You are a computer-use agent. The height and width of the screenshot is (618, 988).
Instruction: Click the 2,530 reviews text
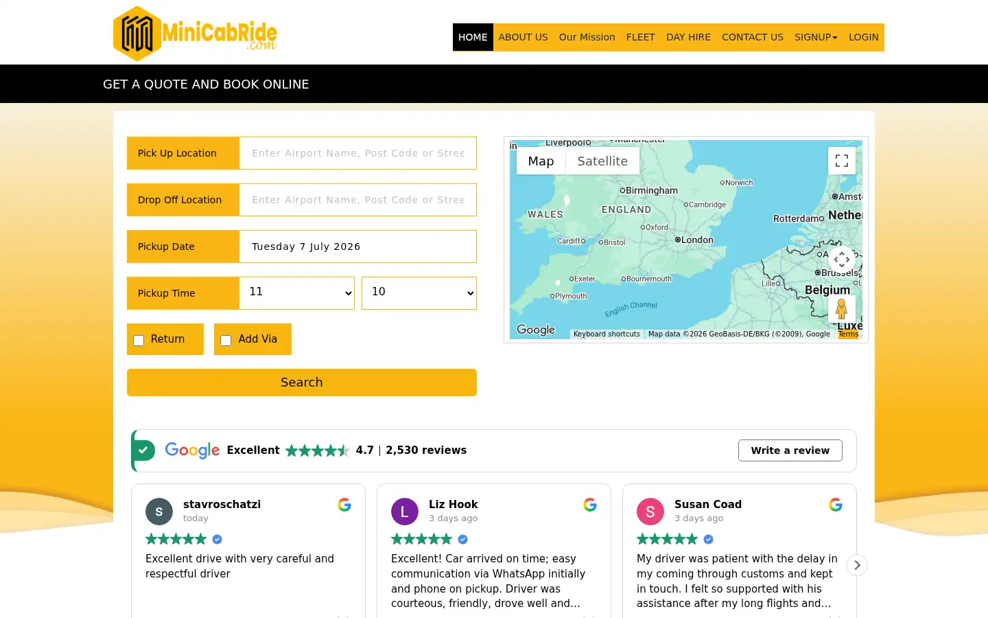426,450
